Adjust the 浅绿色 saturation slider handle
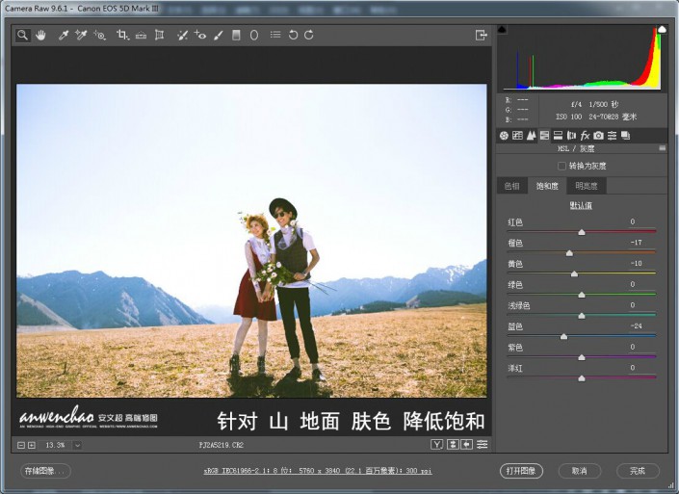This screenshot has height=494, width=679. [582, 316]
